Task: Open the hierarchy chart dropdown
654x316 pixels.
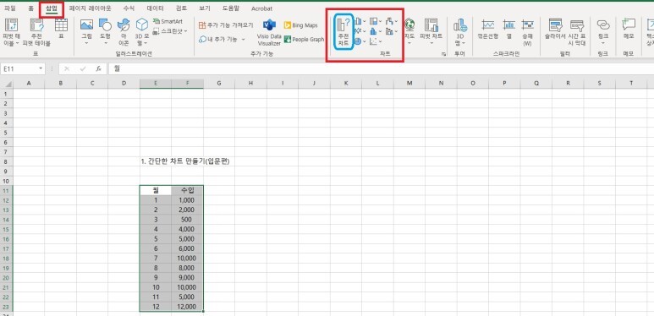Action: (376, 21)
